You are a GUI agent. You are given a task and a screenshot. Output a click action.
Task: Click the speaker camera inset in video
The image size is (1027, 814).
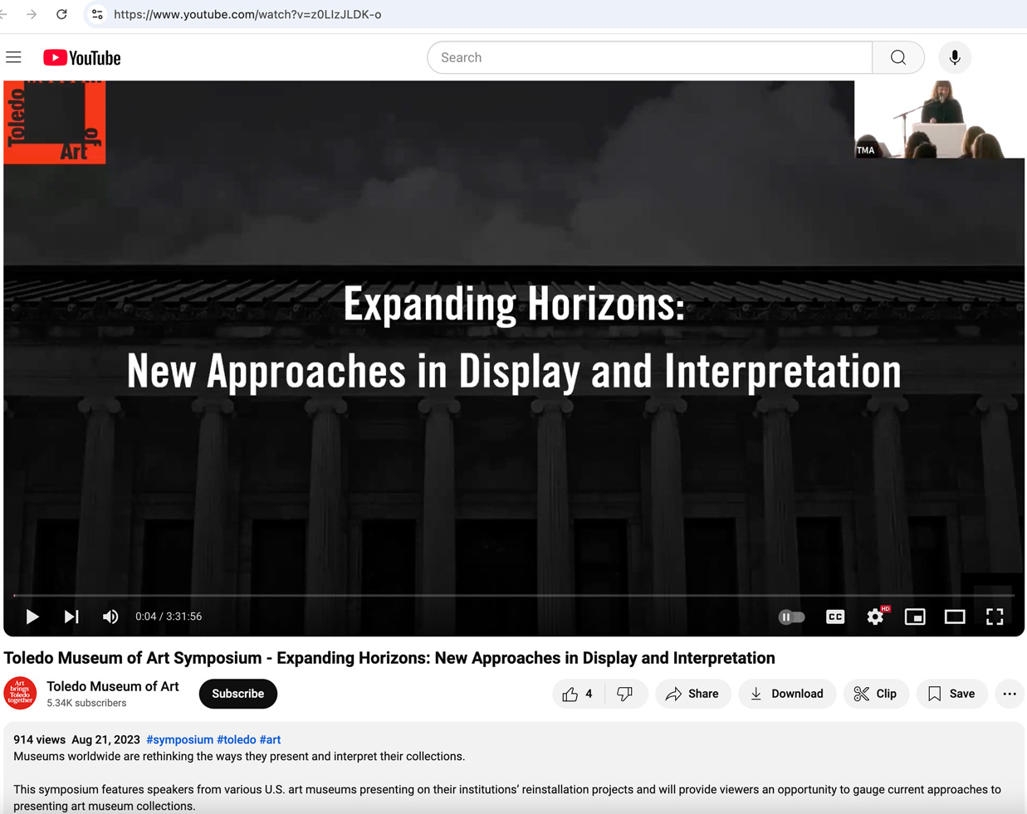pos(940,119)
